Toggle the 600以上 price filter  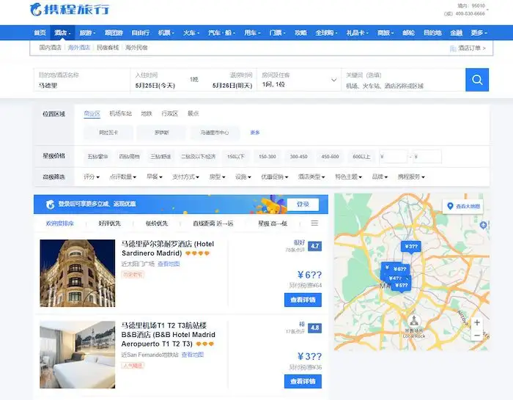click(x=361, y=157)
